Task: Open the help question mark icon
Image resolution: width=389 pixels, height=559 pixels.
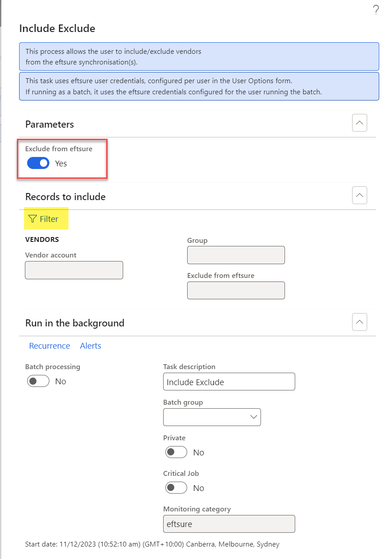Action: (x=376, y=10)
